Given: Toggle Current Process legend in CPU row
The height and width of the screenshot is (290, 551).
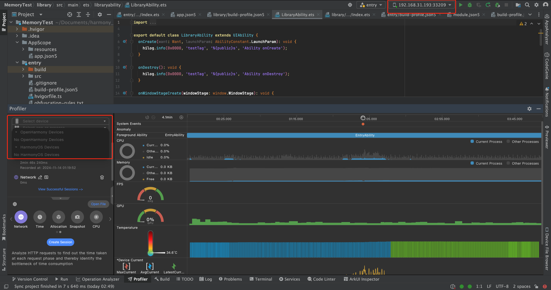Looking at the screenshot, I should tap(486, 142).
